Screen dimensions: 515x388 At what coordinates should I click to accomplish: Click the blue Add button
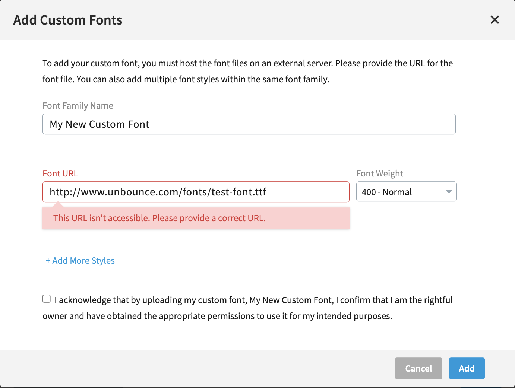click(467, 368)
